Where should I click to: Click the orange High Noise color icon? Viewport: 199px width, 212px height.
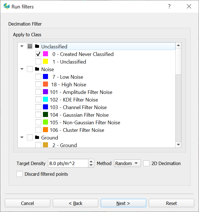pyautogui.click(x=46, y=84)
